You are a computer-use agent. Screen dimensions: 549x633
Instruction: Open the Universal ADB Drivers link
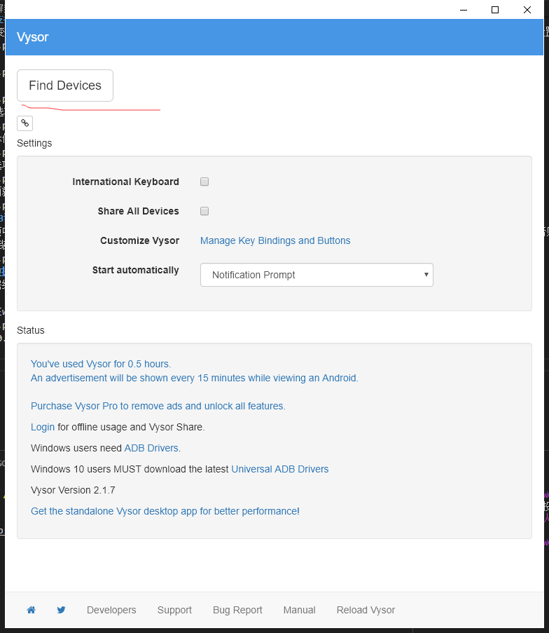279,469
